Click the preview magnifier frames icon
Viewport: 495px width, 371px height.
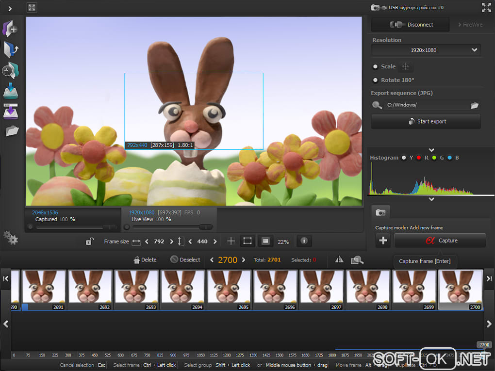[x=357, y=260]
